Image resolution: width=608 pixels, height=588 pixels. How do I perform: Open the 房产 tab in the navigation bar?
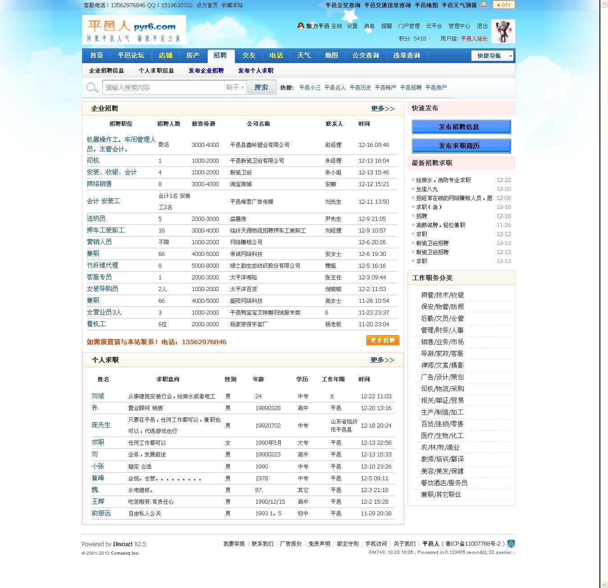pyautogui.click(x=193, y=55)
